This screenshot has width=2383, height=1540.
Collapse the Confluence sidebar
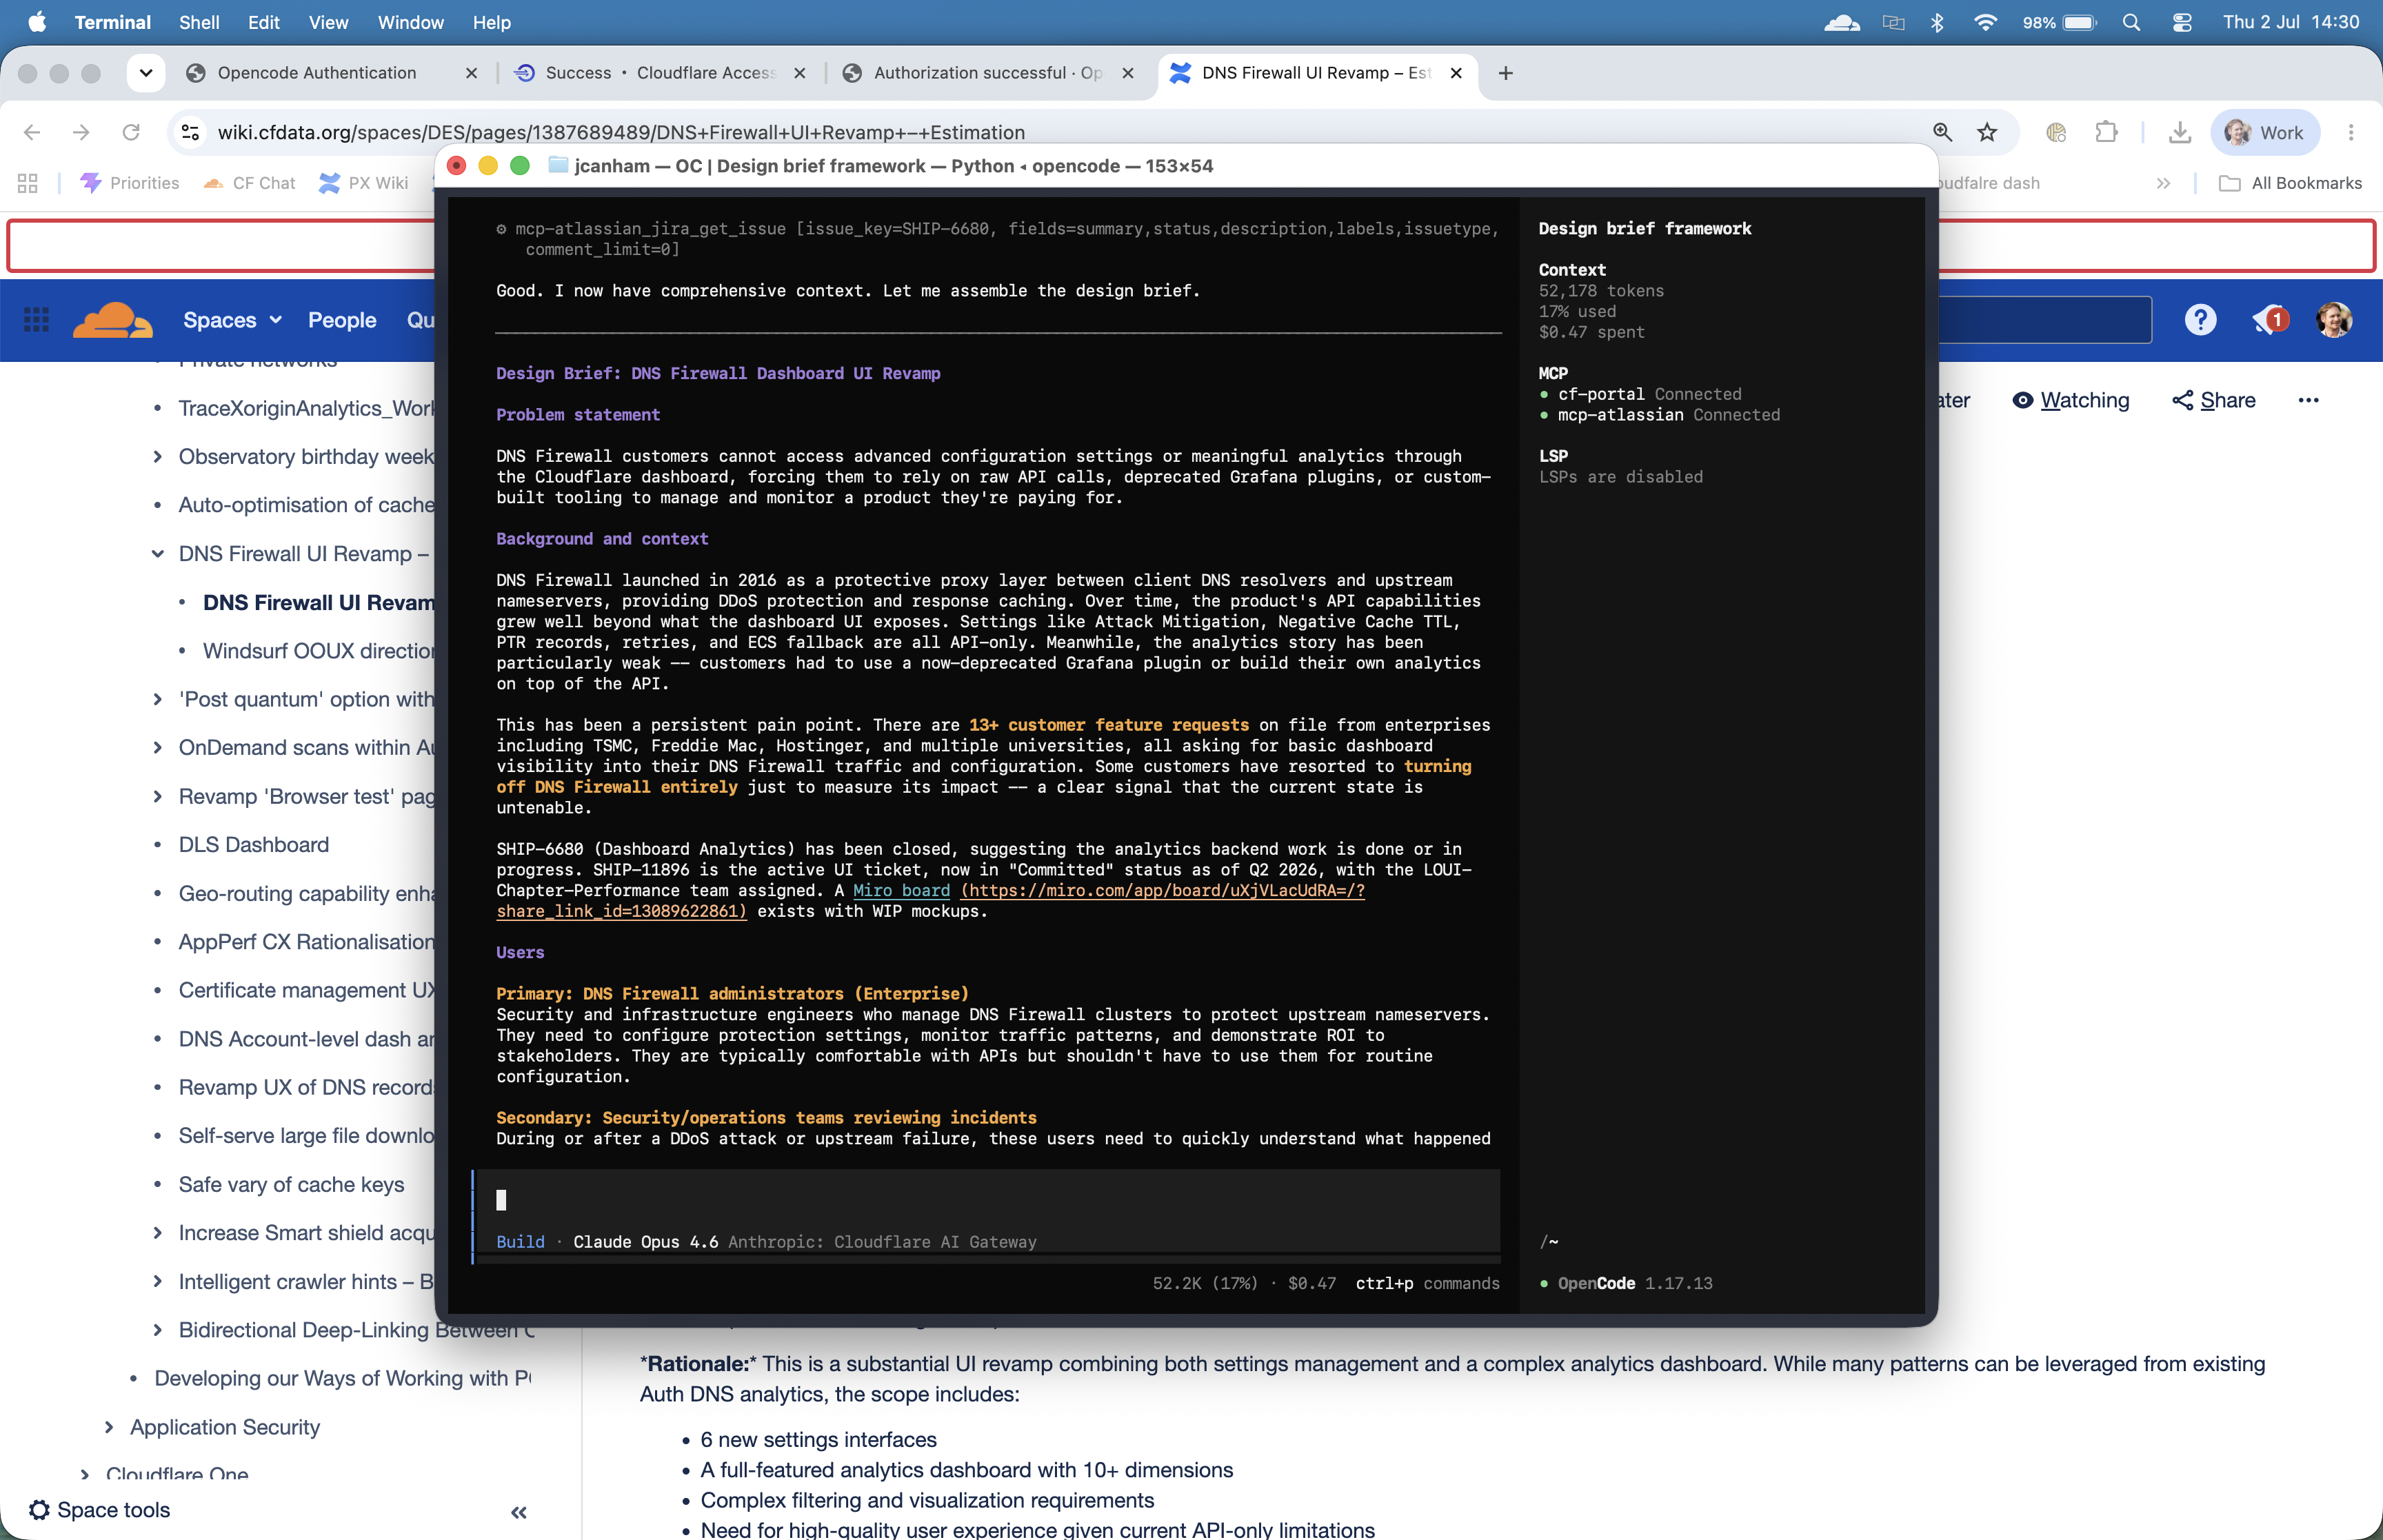(519, 1512)
